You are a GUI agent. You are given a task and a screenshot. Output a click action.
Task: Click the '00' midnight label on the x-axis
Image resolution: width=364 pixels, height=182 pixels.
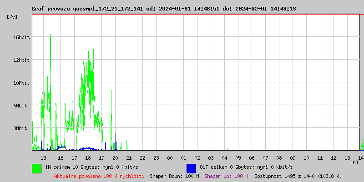(170, 158)
